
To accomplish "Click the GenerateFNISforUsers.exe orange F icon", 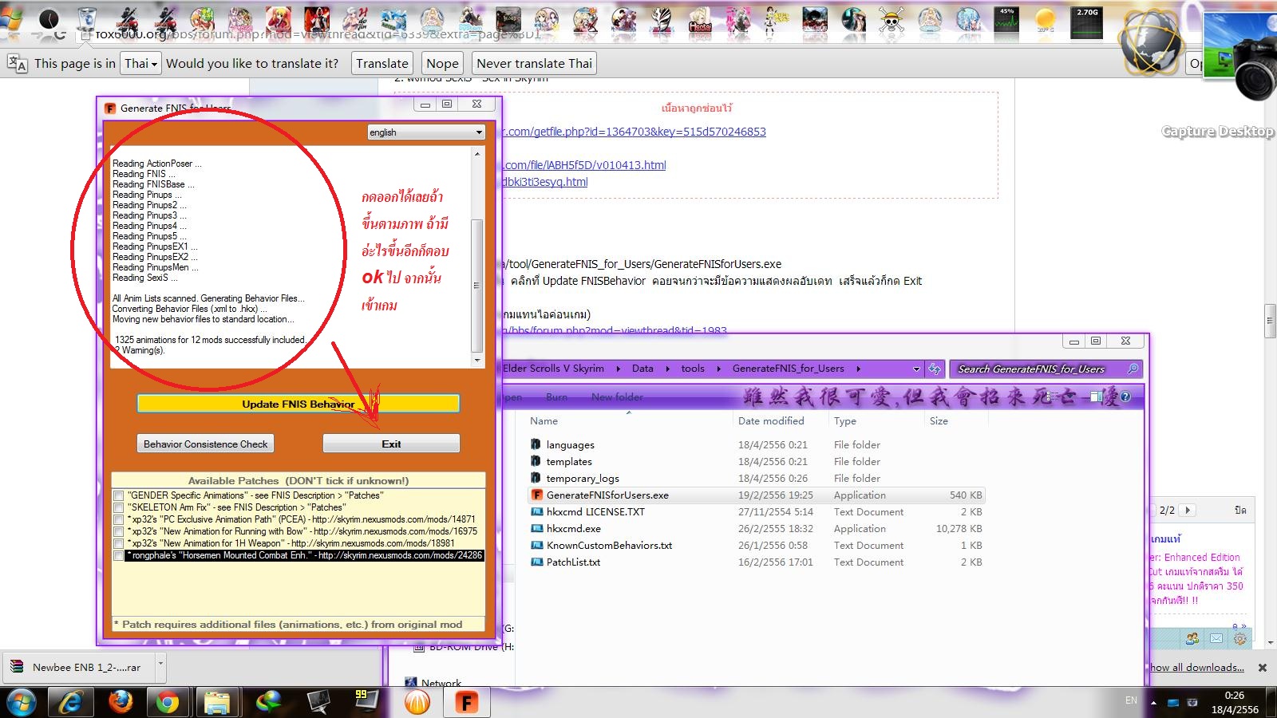I will [x=537, y=495].
